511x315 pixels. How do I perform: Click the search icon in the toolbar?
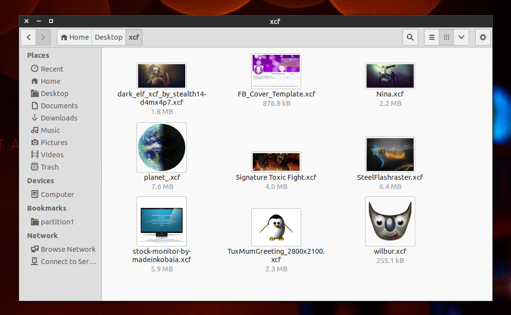click(x=410, y=37)
